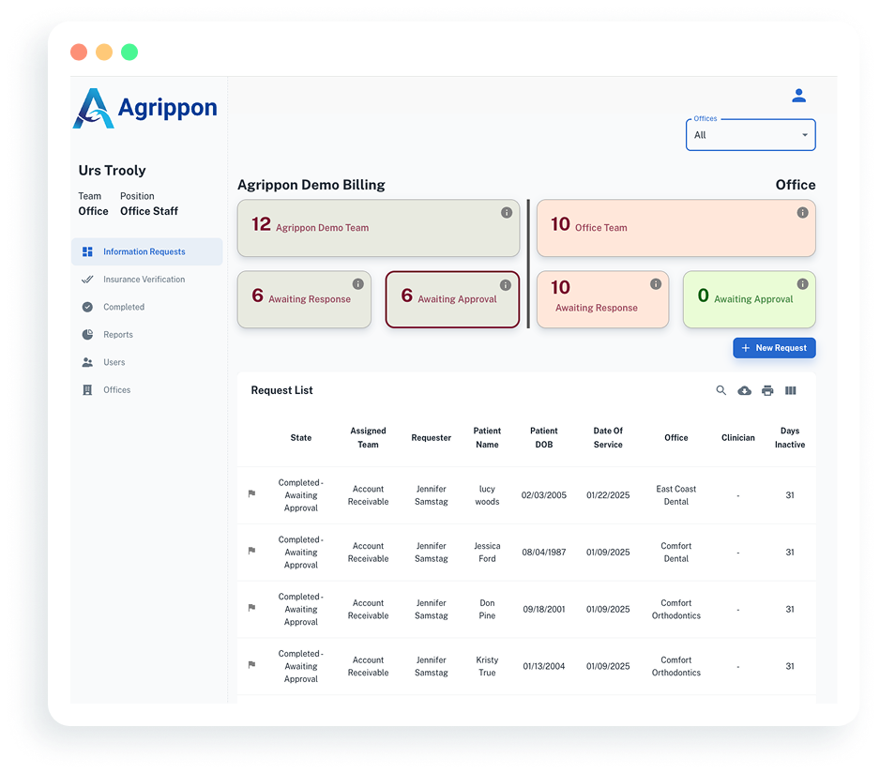
Task: Show info for office Awaiting Response card
Action: [656, 284]
